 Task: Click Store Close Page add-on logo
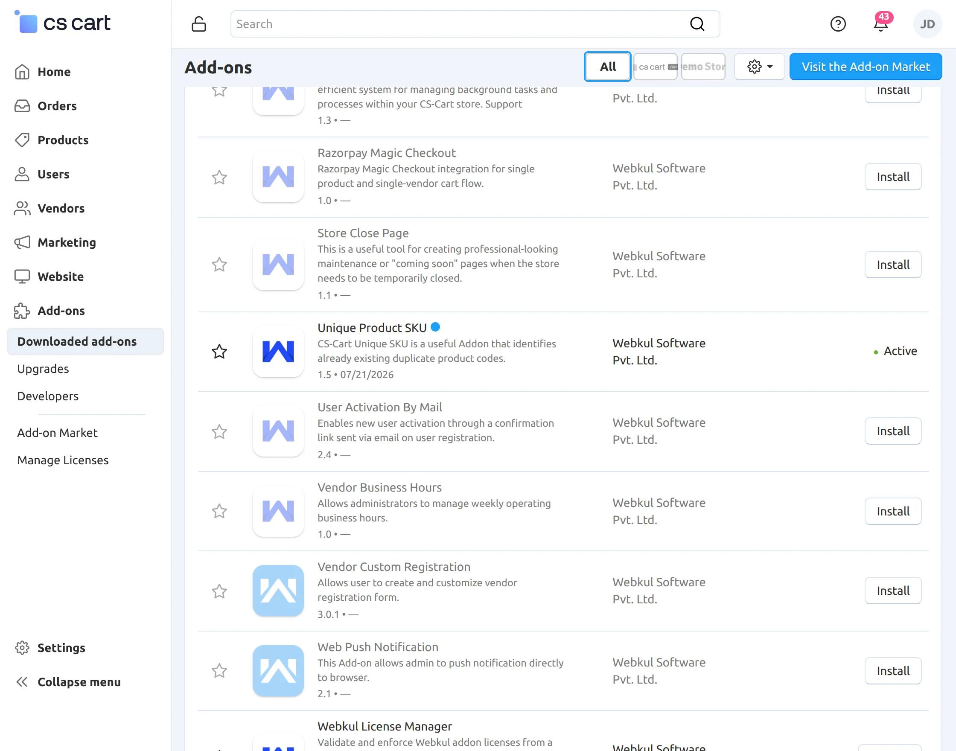click(278, 264)
